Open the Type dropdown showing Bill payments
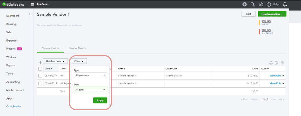 tap(90, 75)
